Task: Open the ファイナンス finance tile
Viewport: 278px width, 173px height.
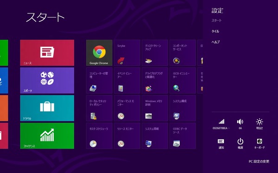Action: point(47,136)
